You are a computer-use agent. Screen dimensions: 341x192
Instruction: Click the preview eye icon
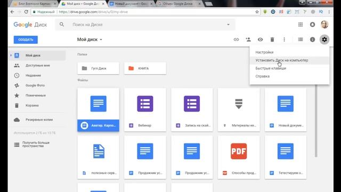pyautogui.click(x=260, y=39)
